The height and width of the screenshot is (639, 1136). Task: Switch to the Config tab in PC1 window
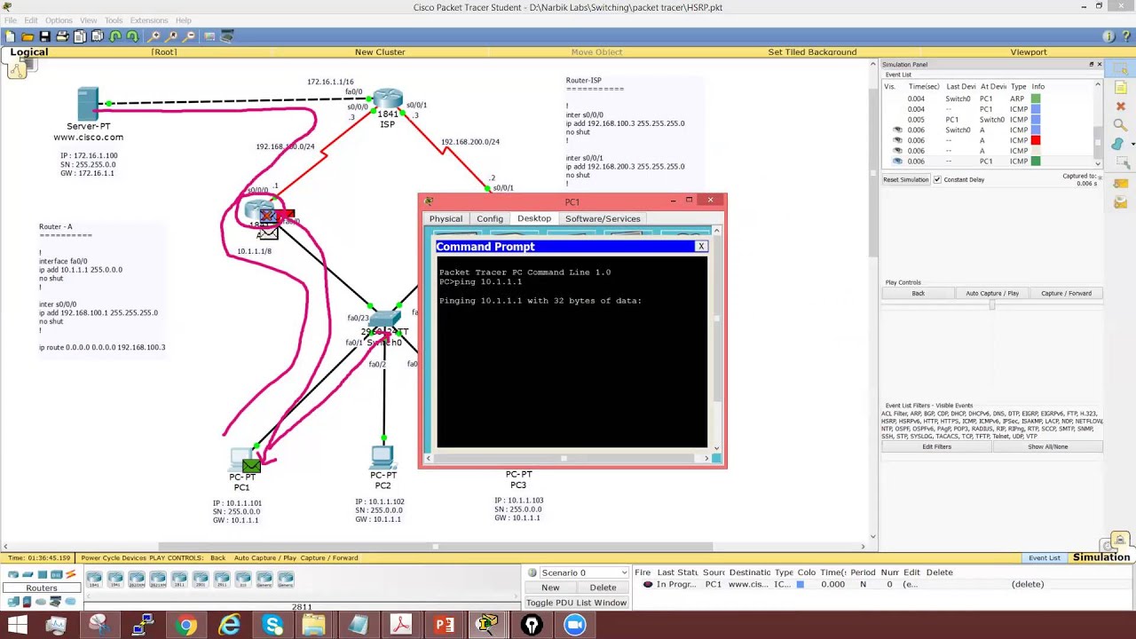490,218
